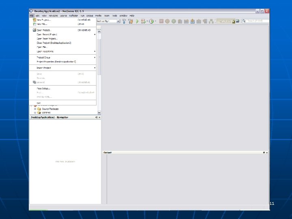Open the Debug Main Project dropdown arrow

(147, 21)
